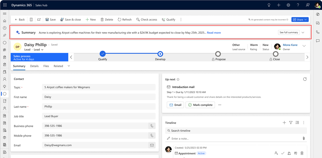
Task: Click the See full summary button
Action: tap(289, 32)
